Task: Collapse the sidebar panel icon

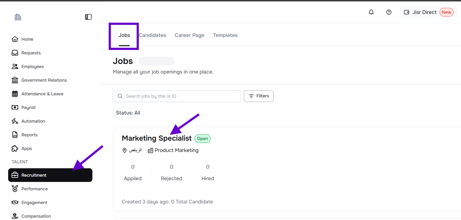Action: coord(88,17)
